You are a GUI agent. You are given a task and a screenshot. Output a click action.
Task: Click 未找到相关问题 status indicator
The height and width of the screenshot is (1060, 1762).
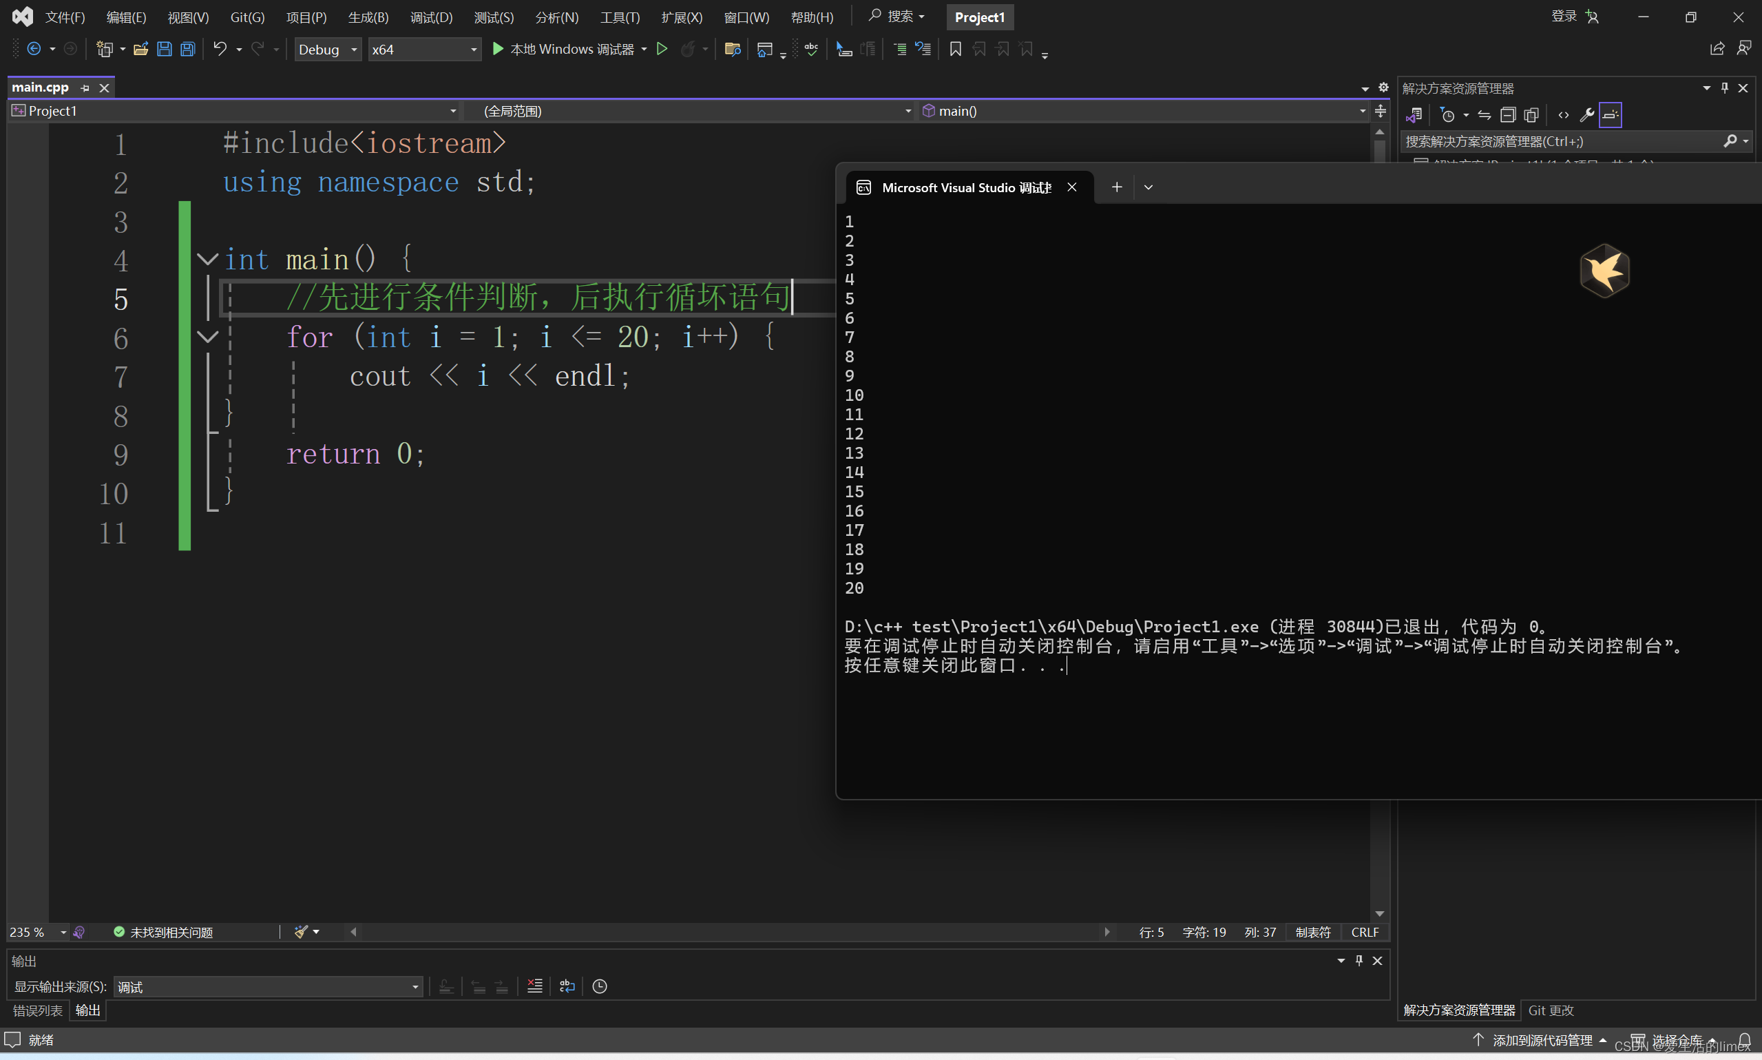click(163, 931)
